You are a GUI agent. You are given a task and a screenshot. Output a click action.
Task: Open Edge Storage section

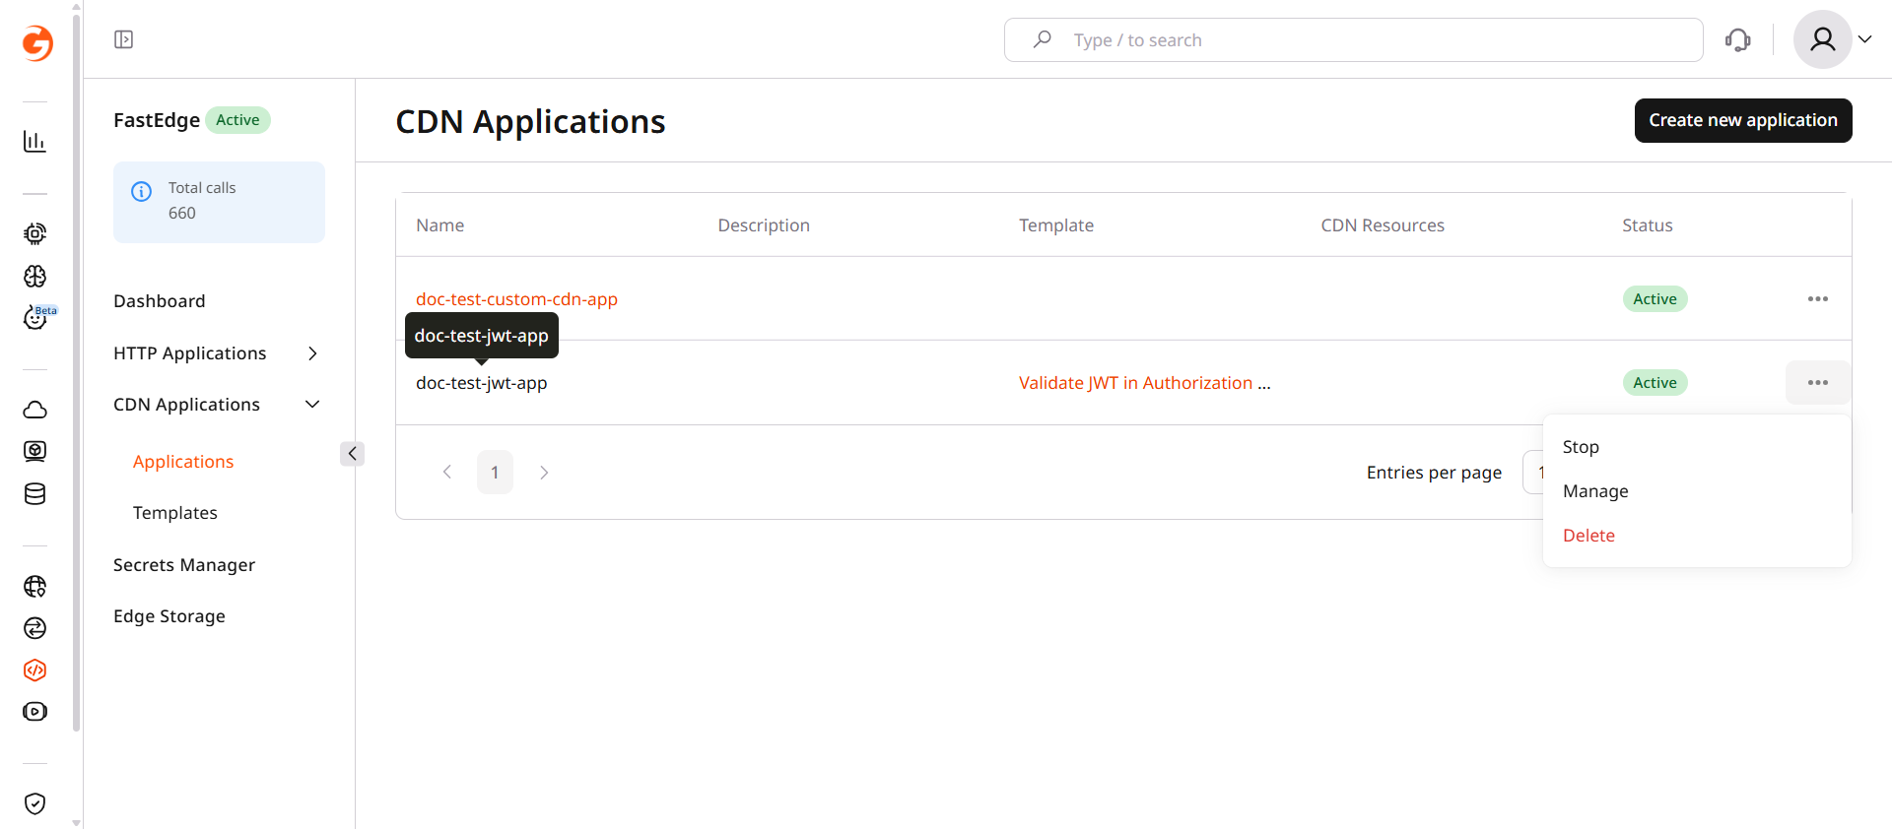(169, 616)
